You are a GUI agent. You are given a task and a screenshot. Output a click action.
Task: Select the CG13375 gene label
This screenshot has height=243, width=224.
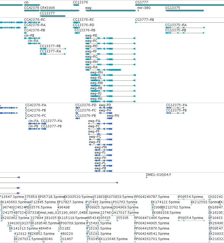pyautogui.click(x=173, y=8)
